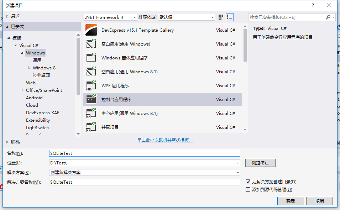Close the 新建项目 dialog
Image resolution: width=340 pixels, height=210 pixels.
coord(329,5)
